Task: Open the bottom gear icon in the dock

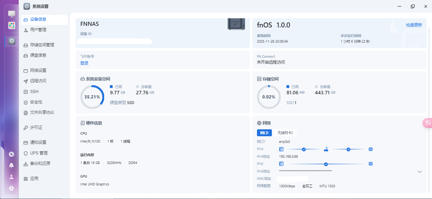Action: [x=12, y=188]
